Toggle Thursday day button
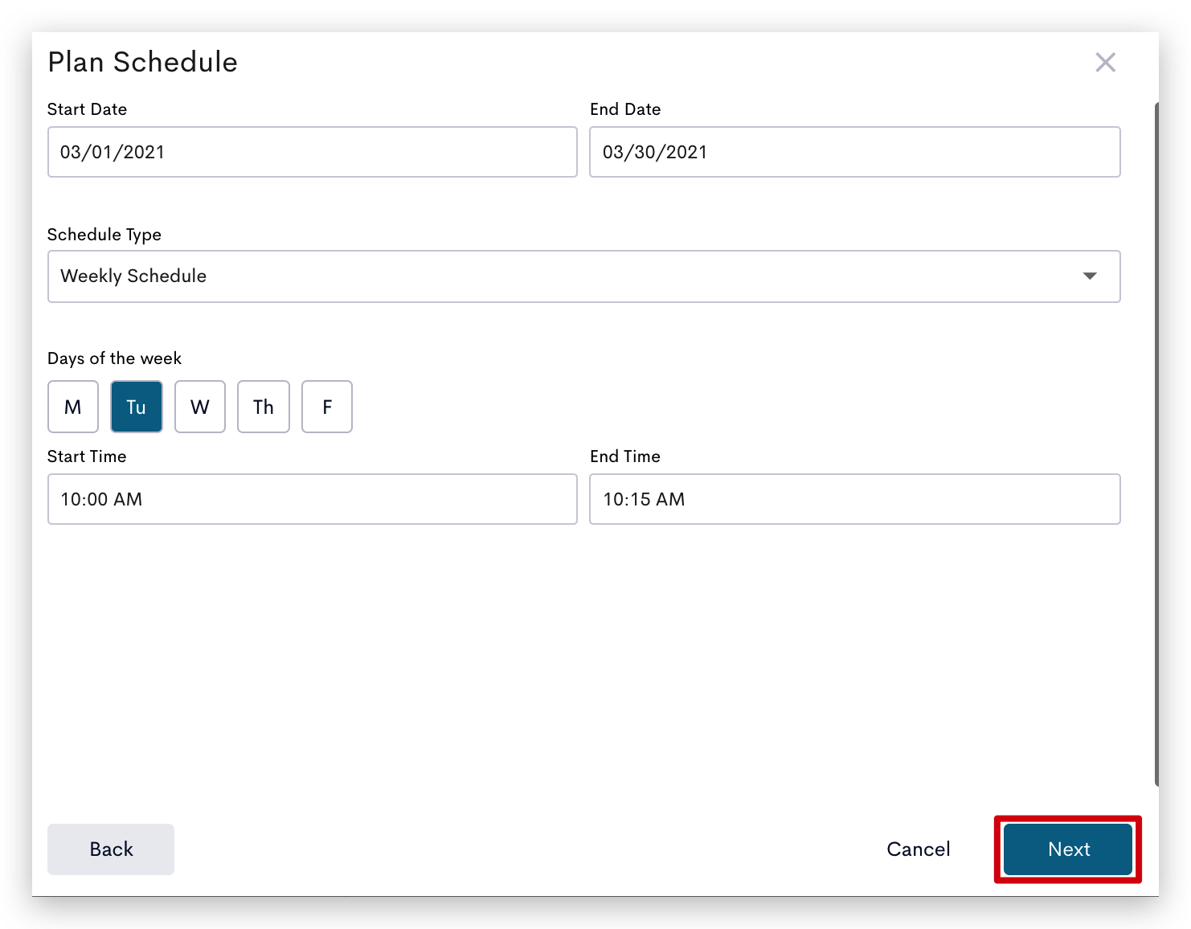The image size is (1191, 929). tap(264, 407)
